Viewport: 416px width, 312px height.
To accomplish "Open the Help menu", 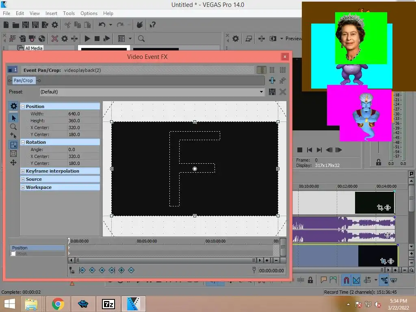I will click(x=108, y=13).
